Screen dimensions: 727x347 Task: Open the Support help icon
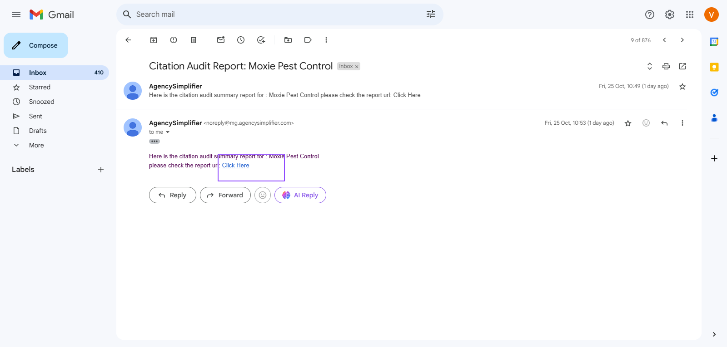pyautogui.click(x=650, y=15)
